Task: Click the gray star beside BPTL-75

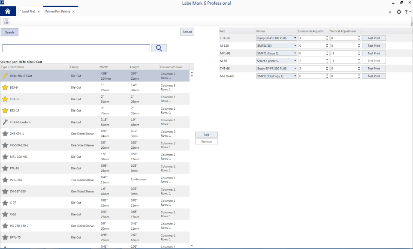Action: [x=5, y=237]
